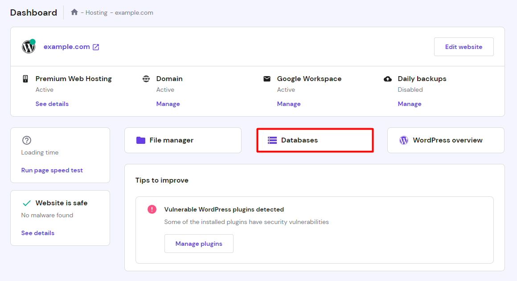Open Databases using its list icon
The image size is (517, 281).
(272, 140)
